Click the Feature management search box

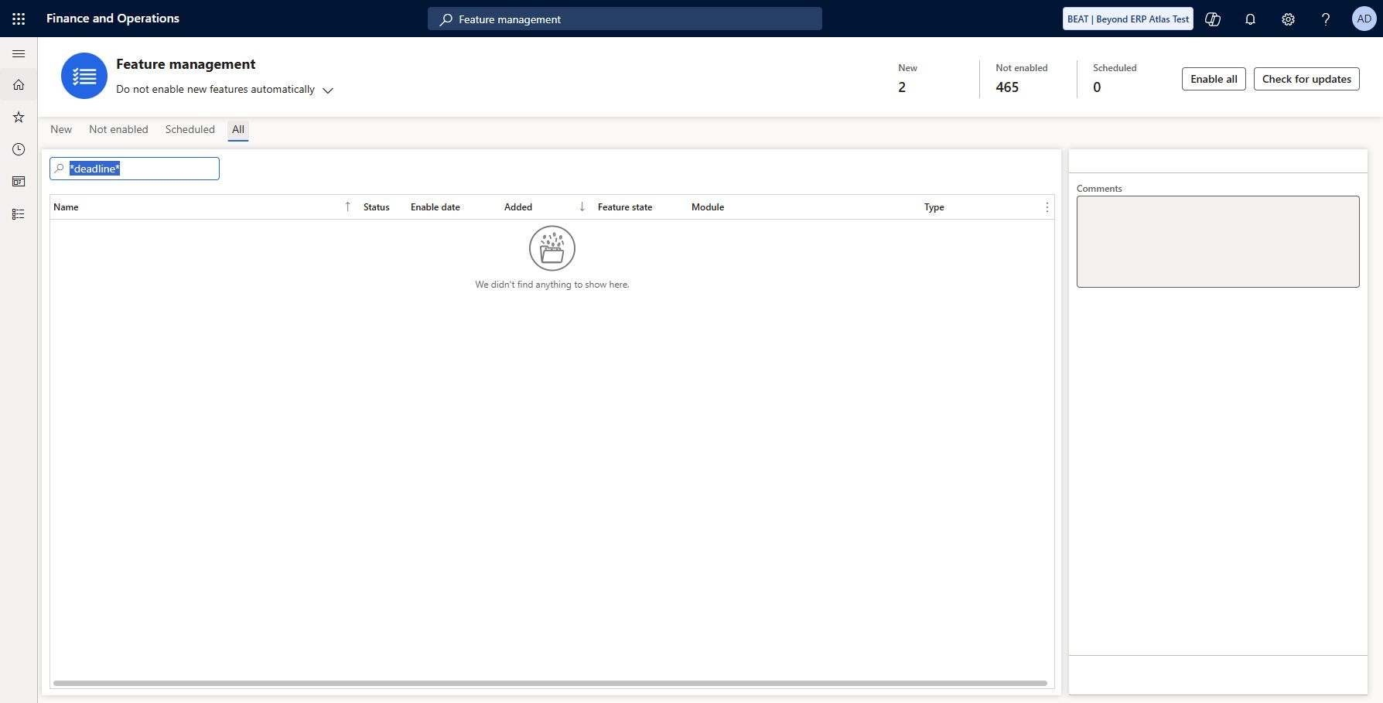(625, 19)
